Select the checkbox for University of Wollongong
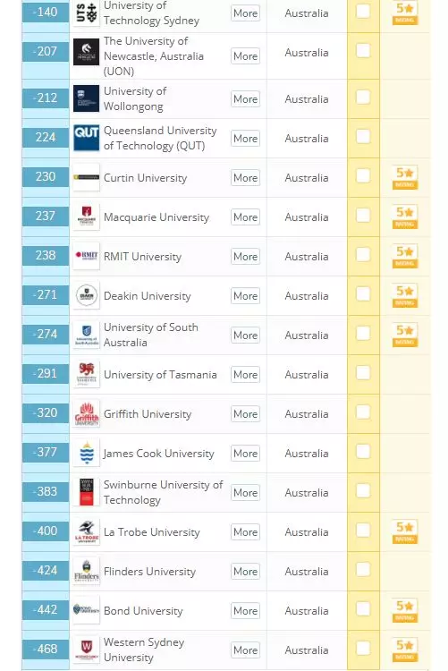 click(x=363, y=98)
